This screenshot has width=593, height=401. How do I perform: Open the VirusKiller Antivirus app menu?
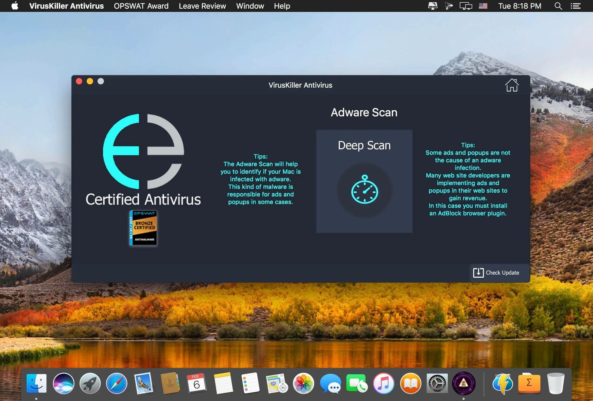pos(66,6)
